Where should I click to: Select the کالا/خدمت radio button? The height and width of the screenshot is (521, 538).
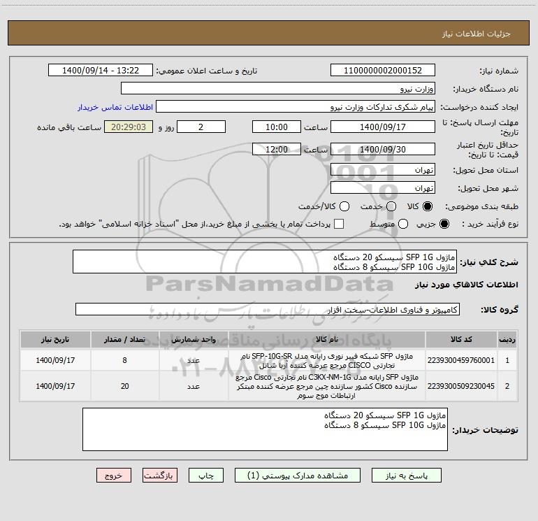coord(344,206)
